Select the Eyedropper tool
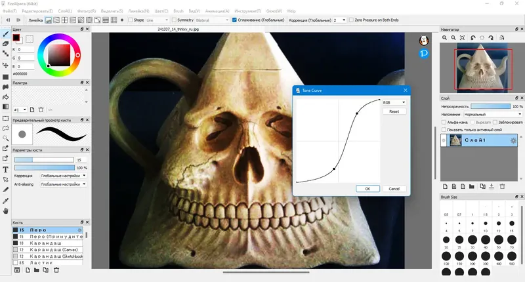Image resolution: width=525 pixels, height=282 pixels. tap(5, 201)
